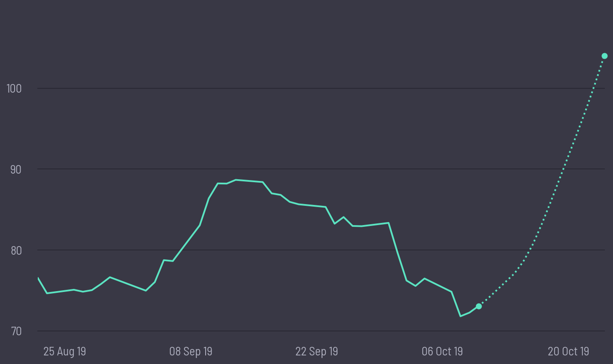
Task: Click the 100 value on the y-axis
Action: [14, 89]
